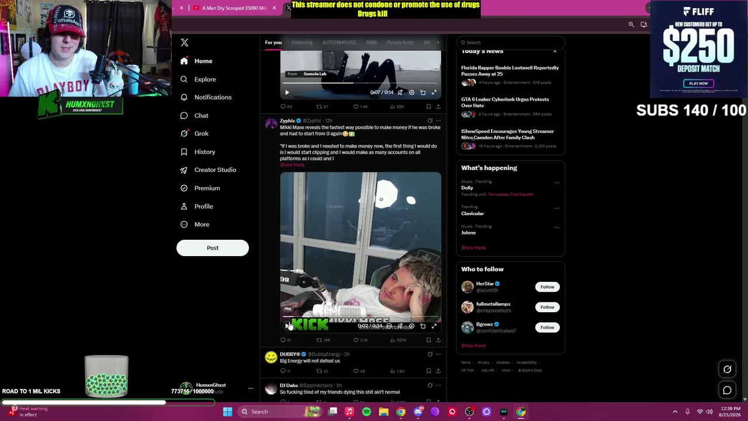Like the Somnia Lab video post

[x=360, y=106]
